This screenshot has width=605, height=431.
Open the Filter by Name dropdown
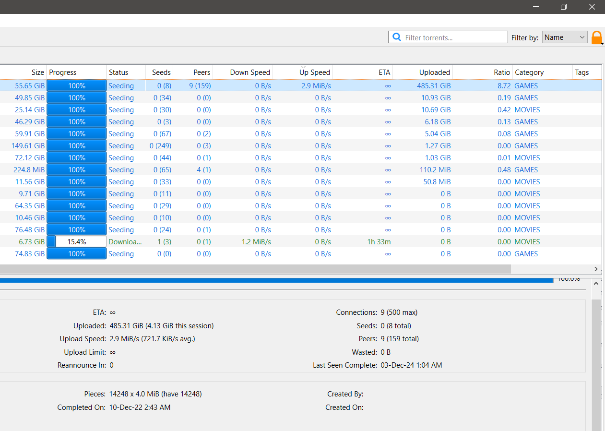click(565, 37)
